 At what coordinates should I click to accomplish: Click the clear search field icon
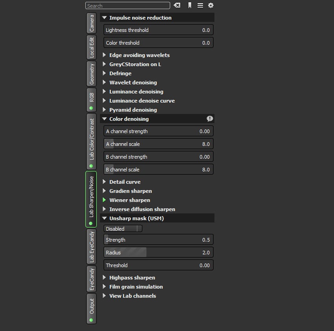pos(177,5)
